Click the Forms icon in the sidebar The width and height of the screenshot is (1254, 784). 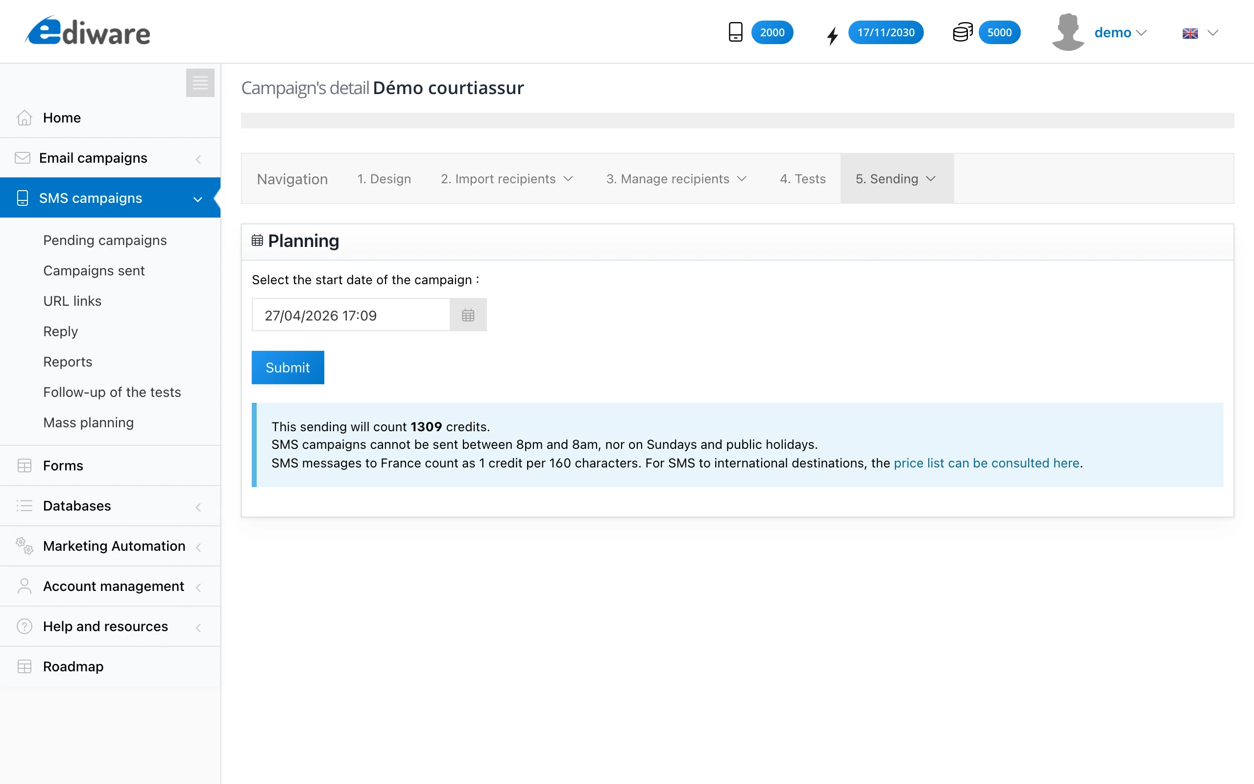pyautogui.click(x=24, y=465)
